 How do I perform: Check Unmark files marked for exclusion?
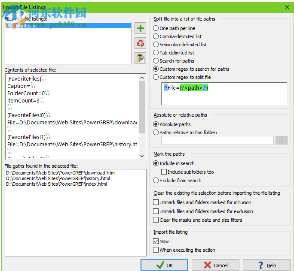pyautogui.click(x=203, y=211)
